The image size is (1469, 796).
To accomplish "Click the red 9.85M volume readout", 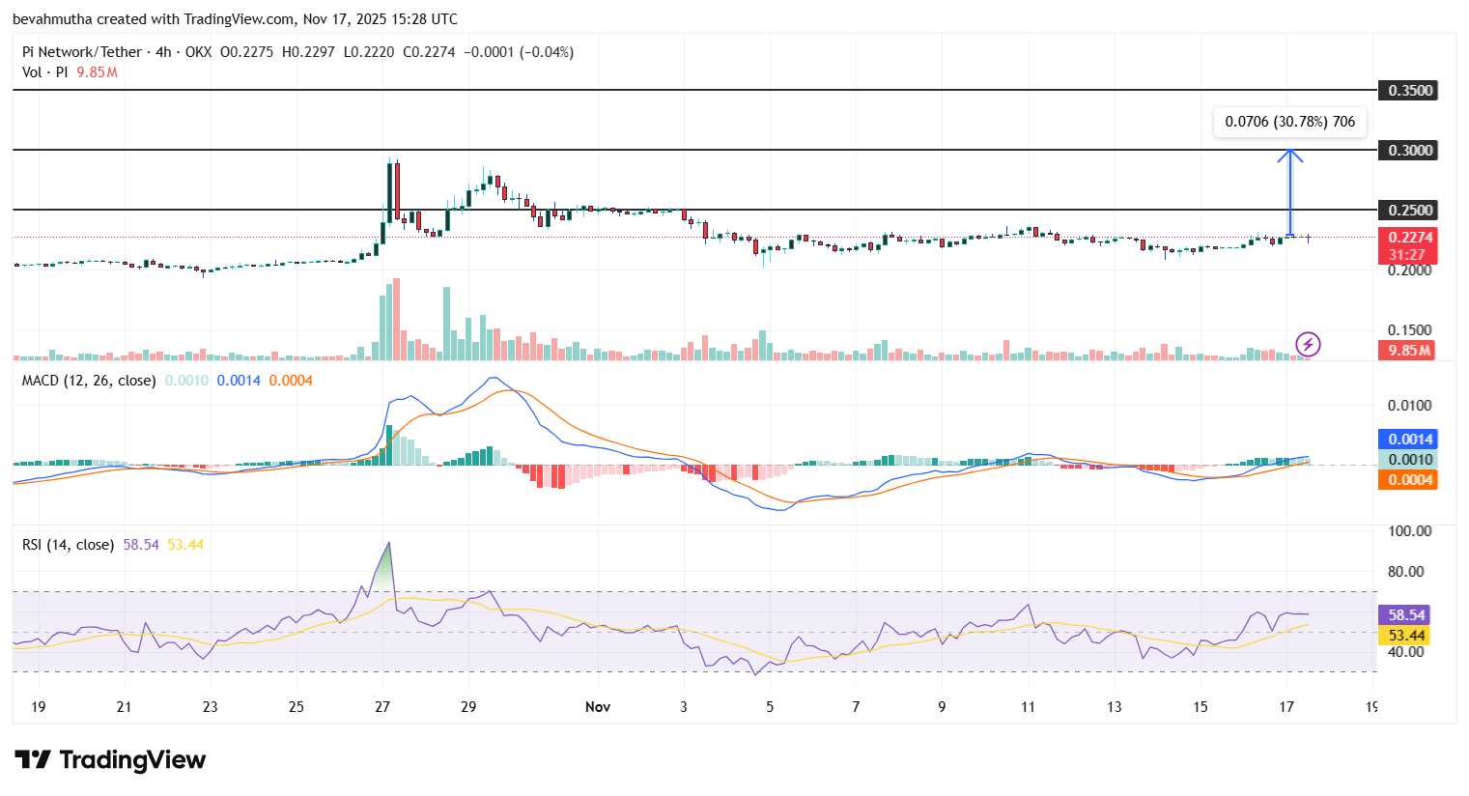I will 1407,350.
